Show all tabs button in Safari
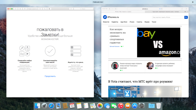This screenshot has height=110, width=196. pyautogui.click(x=186, y=9)
